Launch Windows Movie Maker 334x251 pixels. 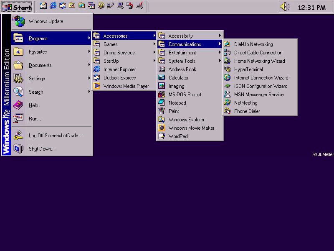click(x=190, y=128)
